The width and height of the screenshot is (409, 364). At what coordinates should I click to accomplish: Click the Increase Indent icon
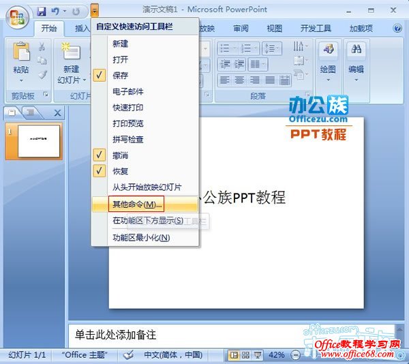[x=239, y=64]
